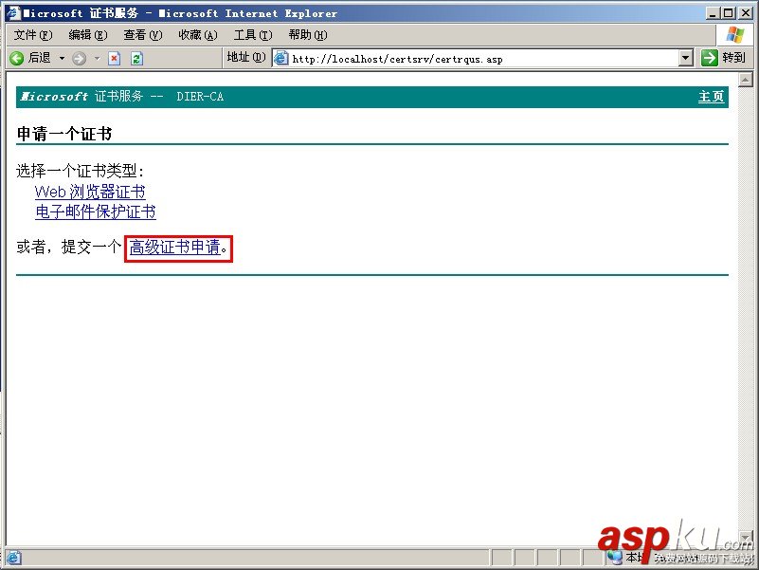759x570 pixels.
Task: Click the Refresh page icon
Action: click(x=137, y=59)
